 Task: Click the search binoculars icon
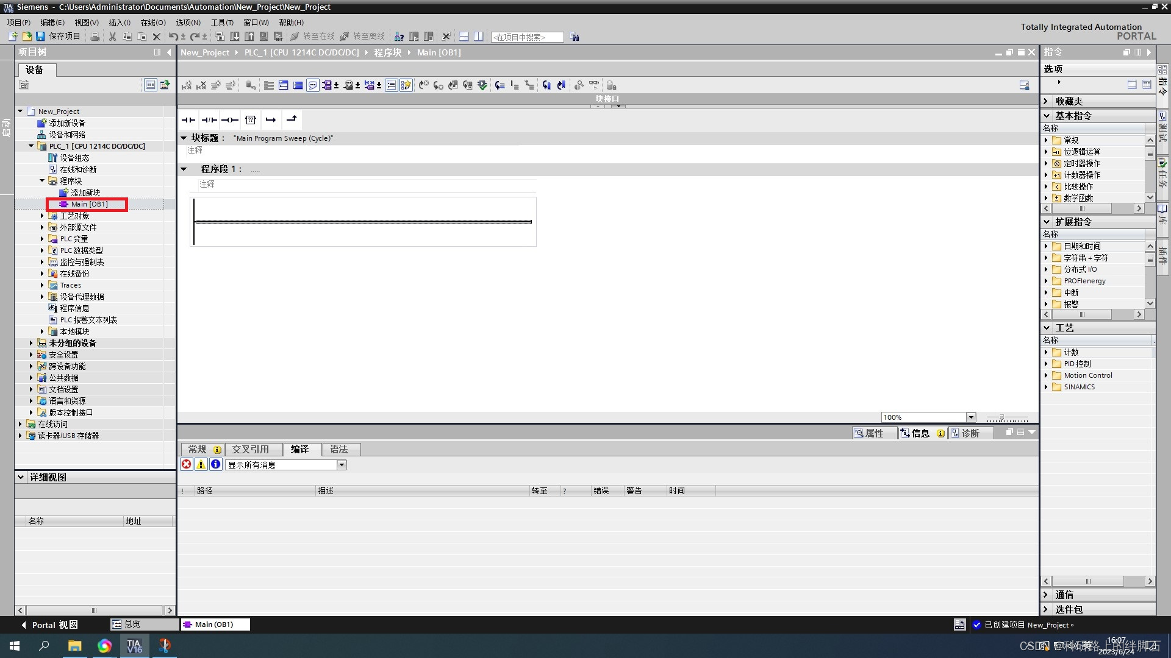point(575,37)
